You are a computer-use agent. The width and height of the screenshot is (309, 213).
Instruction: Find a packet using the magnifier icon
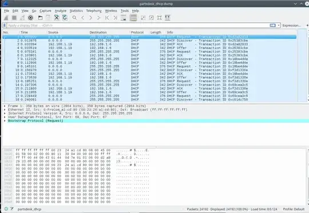(74, 18)
